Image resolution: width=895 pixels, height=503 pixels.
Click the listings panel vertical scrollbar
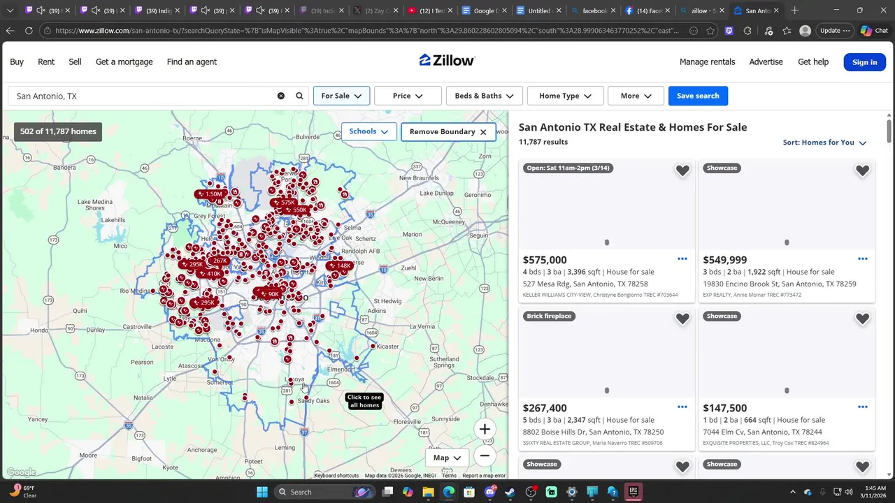(x=889, y=131)
